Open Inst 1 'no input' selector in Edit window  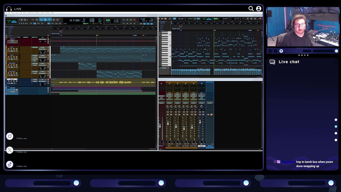click(x=43, y=47)
